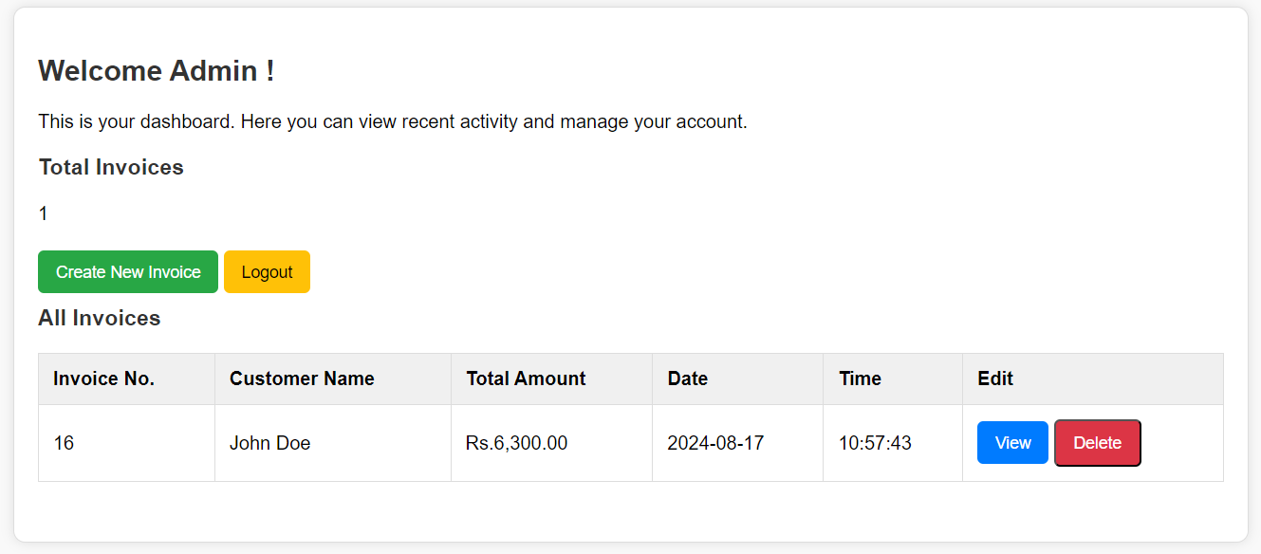The width and height of the screenshot is (1261, 554).
Task: View invoice 16 details
Action: (1012, 443)
